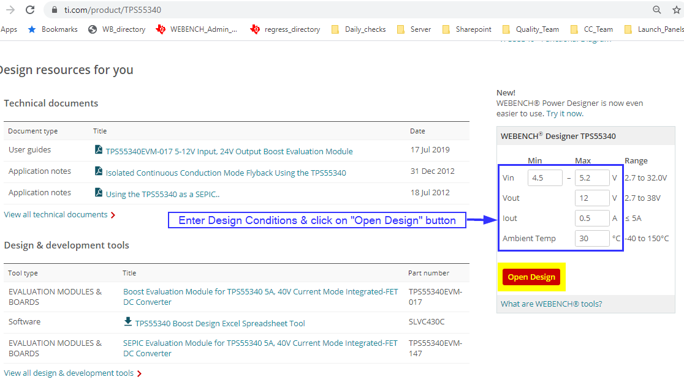This screenshot has width=684, height=385.
Task: Click the 'Design & development tools' heading
Action: click(x=66, y=245)
